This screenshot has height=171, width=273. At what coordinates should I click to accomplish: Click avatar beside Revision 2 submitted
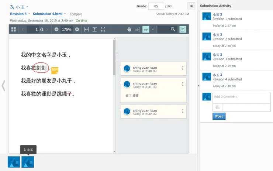coord(207,37)
